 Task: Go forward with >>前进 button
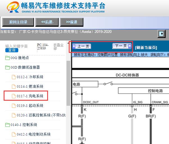(x=72, y=22)
